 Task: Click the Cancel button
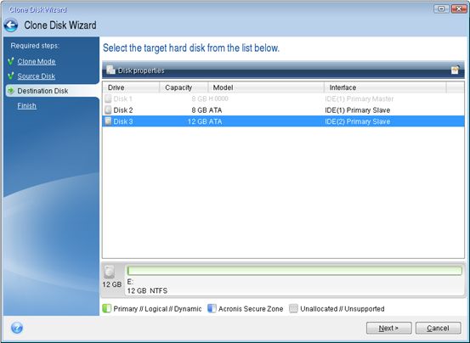pos(438,328)
